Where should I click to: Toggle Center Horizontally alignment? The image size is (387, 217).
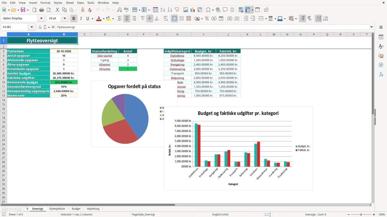coord(127,19)
